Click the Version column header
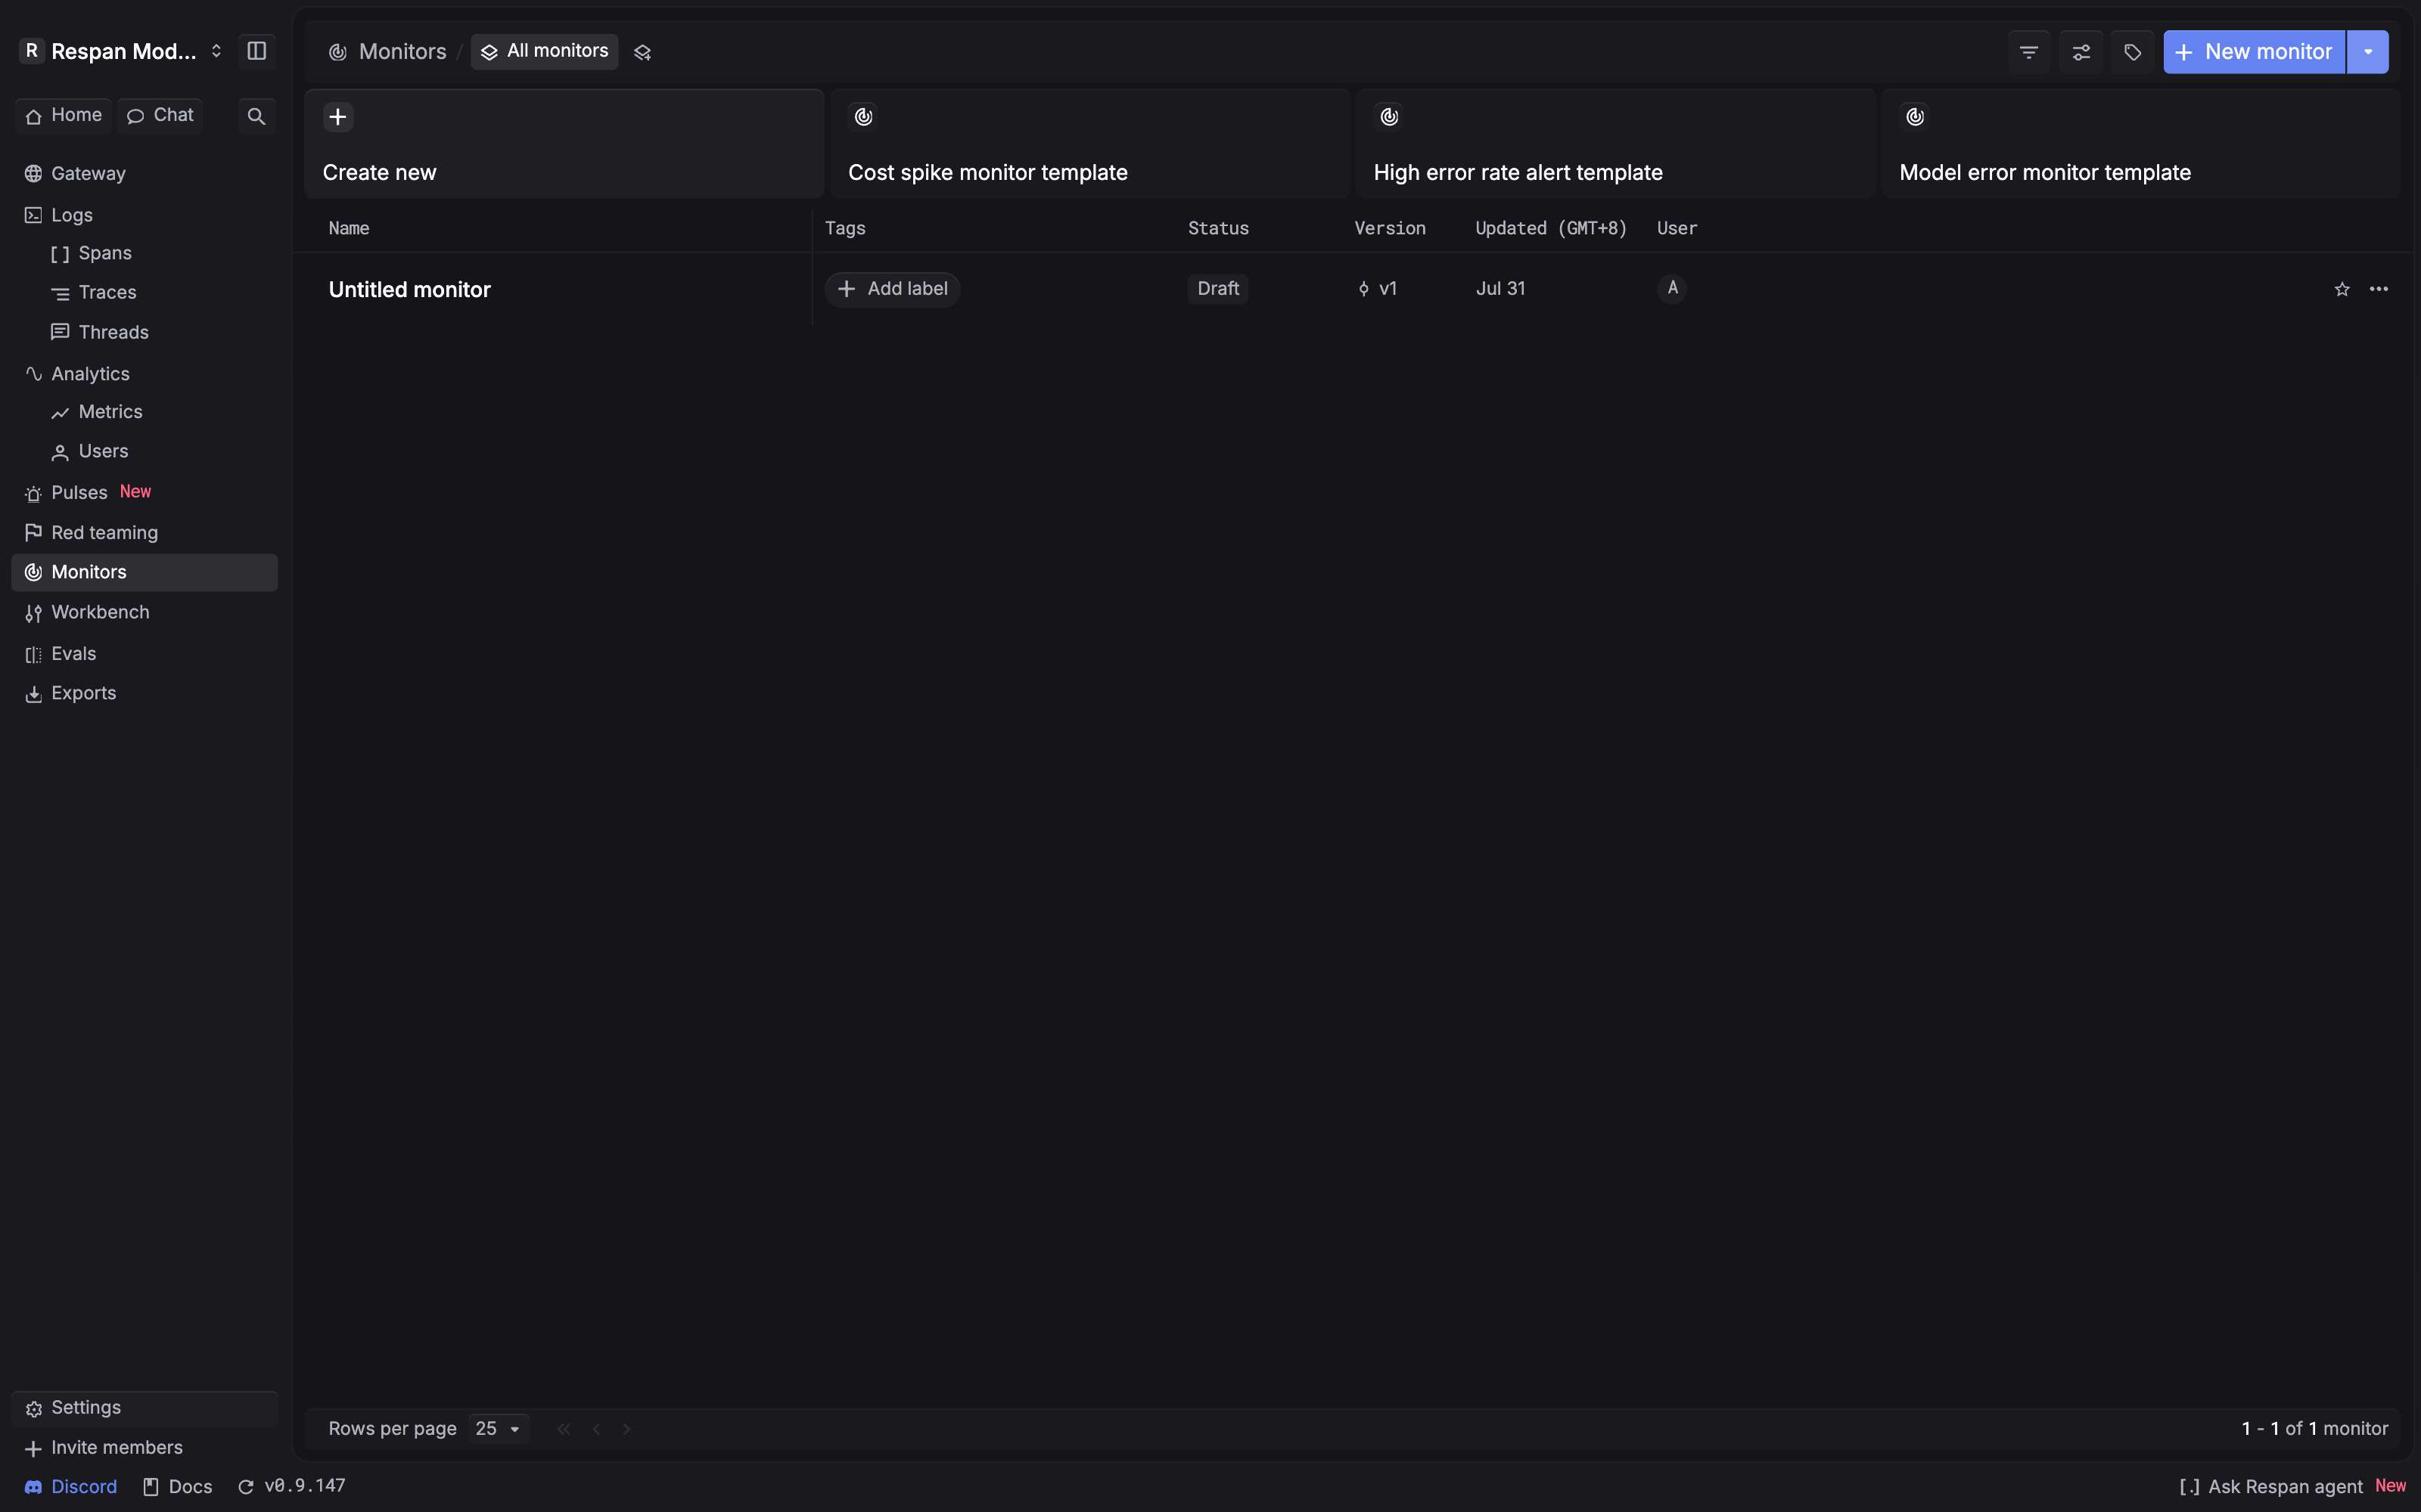The height and width of the screenshot is (1512, 2421). pyautogui.click(x=1390, y=229)
